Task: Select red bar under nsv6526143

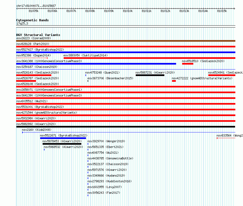Action: (34, 75)
